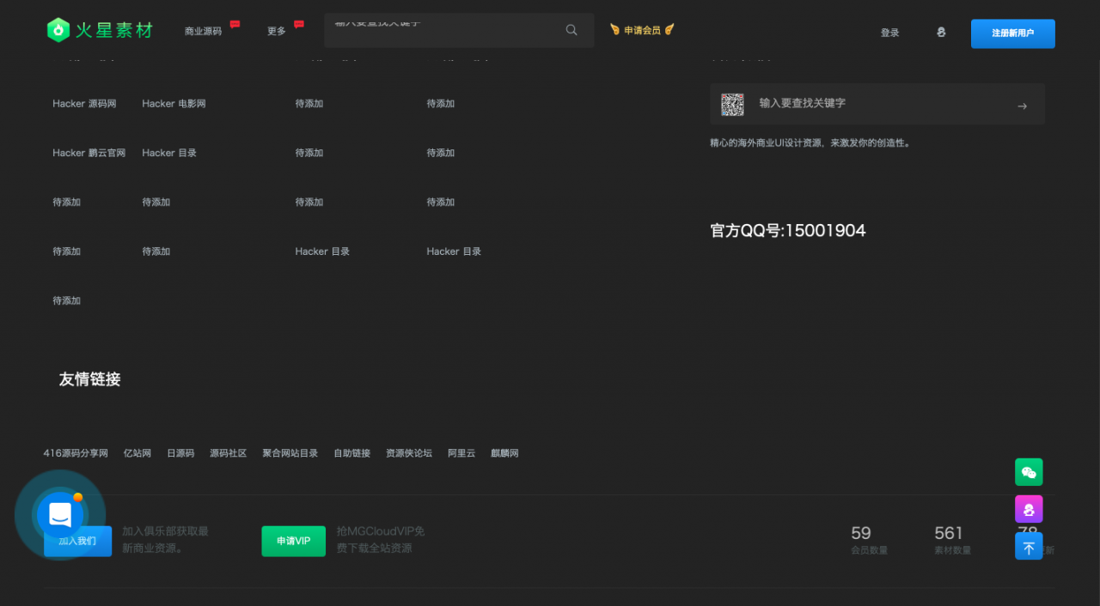Image resolution: width=1100 pixels, height=606 pixels.
Task: Expand the 更多 dropdown menu
Action: tap(275, 30)
